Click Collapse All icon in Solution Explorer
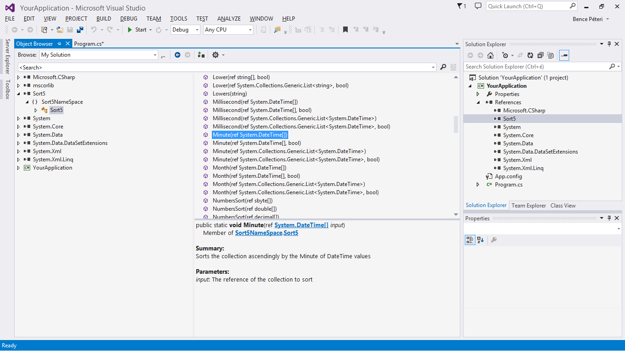The height and width of the screenshot is (351, 625). pos(540,55)
